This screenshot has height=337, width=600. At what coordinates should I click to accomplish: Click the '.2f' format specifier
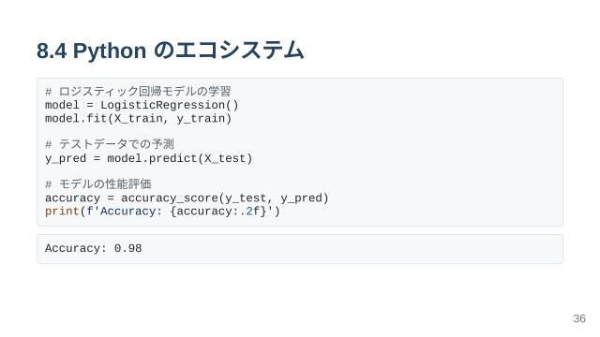click(249, 212)
